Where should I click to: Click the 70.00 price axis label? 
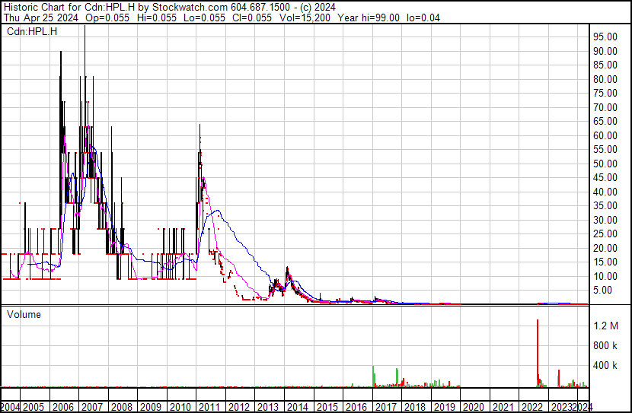coord(605,107)
